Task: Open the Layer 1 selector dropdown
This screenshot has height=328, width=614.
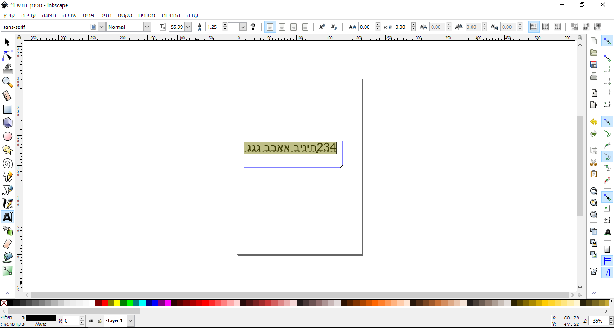Action: pyautogui.click(x=130, y=320)
